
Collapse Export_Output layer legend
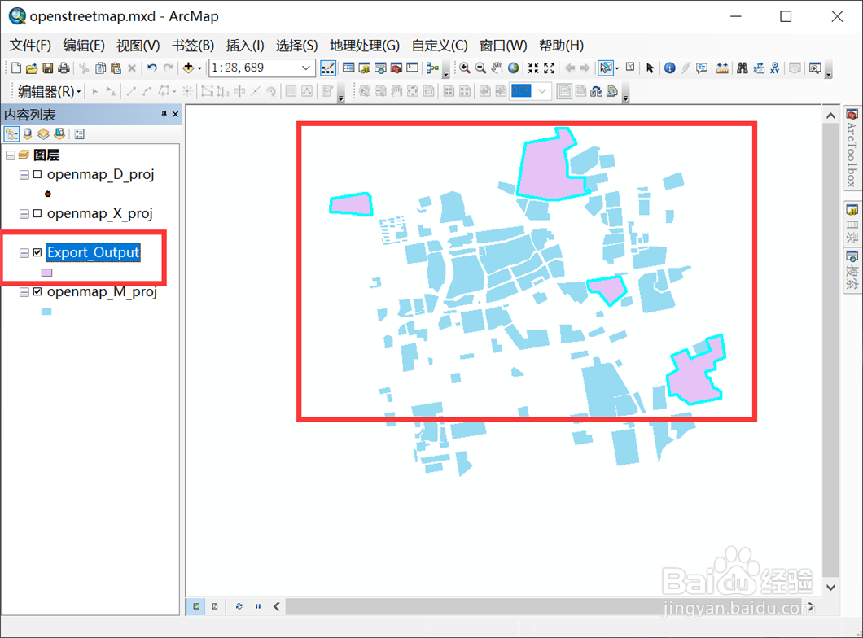pyautogui.click(x=24, y=253)
